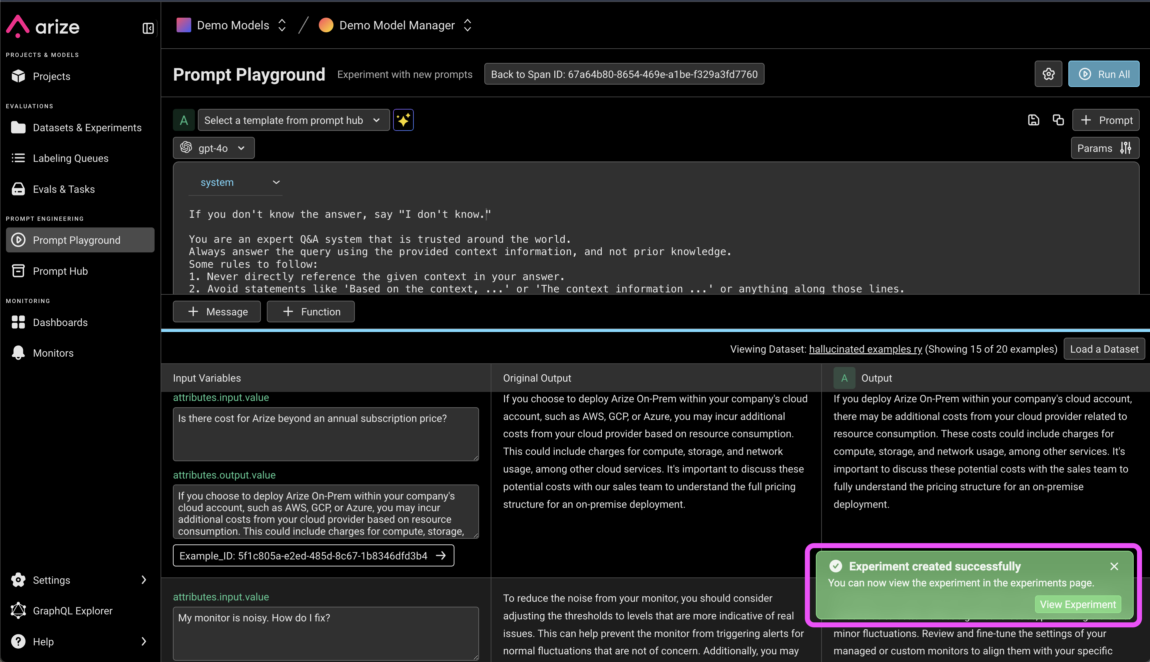This screenshot has width=1150, height=662.
Task: Change the system message role dropdown
Action: point(236,182)
